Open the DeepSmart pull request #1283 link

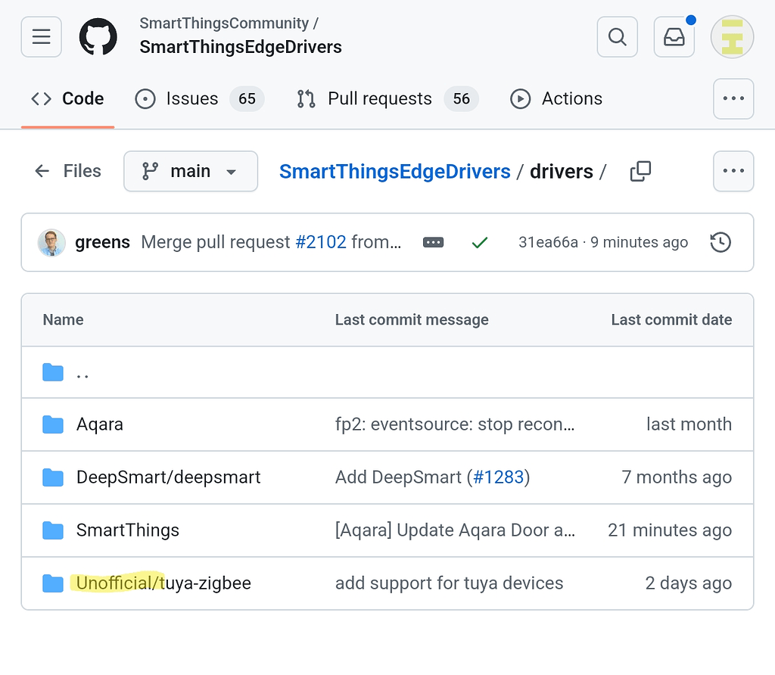(x=500, y=477)
